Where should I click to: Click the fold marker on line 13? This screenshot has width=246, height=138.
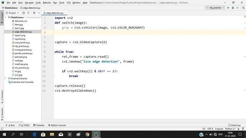(x=54, y=76)
